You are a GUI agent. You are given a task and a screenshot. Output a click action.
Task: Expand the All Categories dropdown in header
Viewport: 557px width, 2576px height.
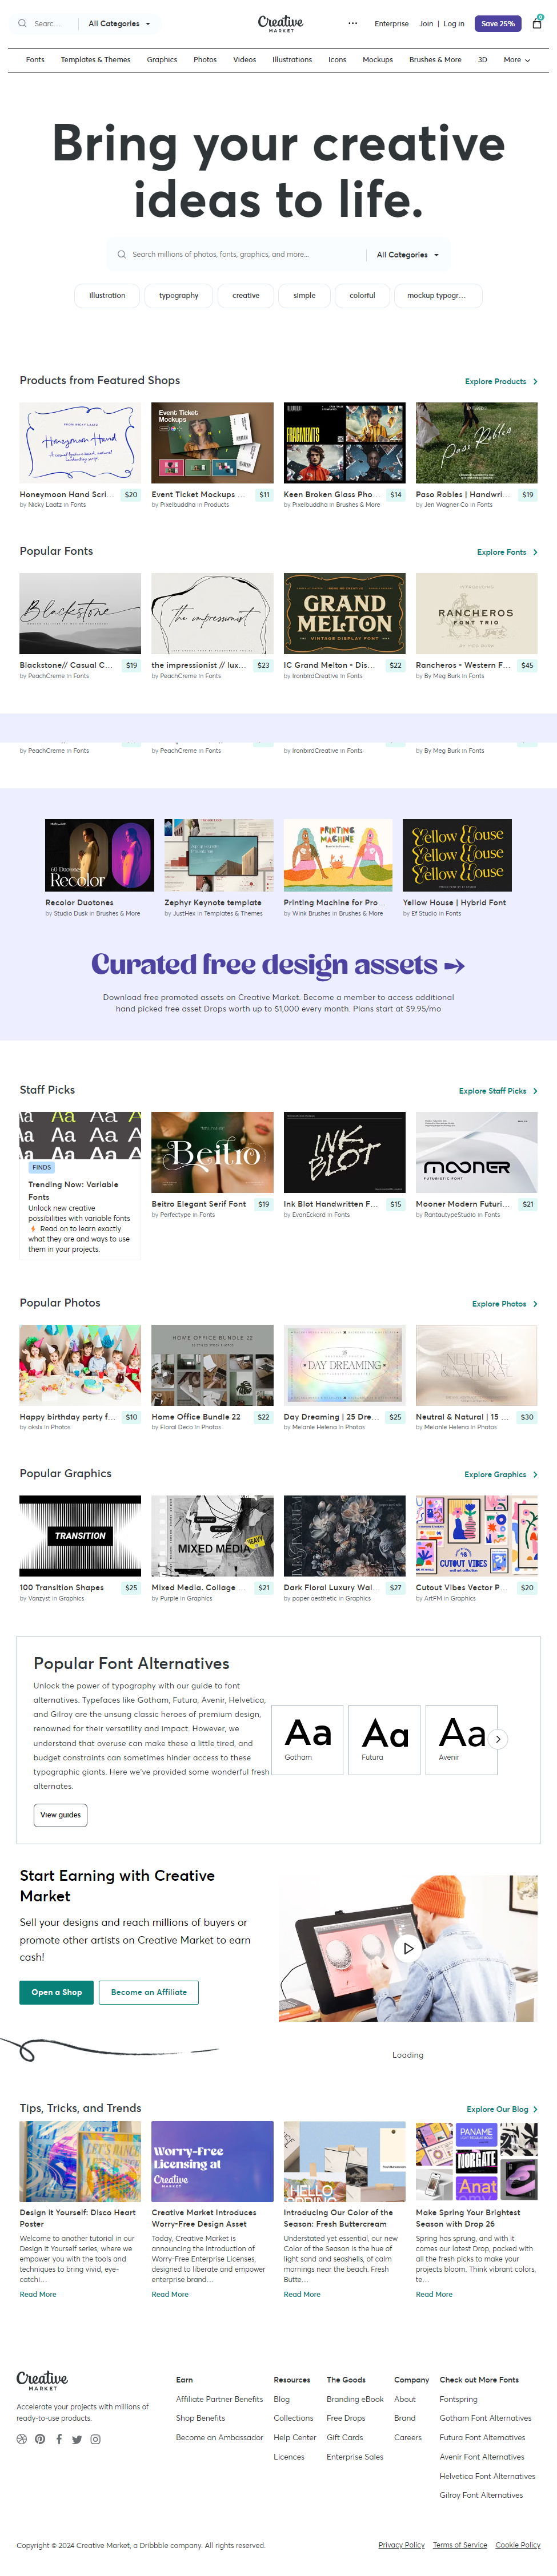pyautogui.click(x=119, y=23)
